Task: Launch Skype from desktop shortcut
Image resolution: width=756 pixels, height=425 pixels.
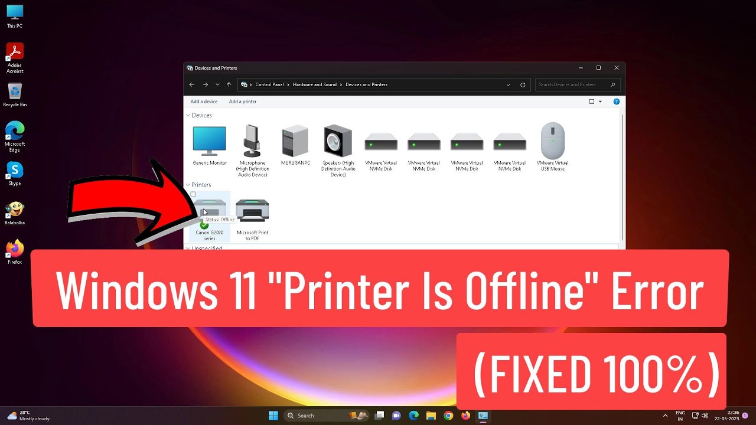Action: (15, 174)
